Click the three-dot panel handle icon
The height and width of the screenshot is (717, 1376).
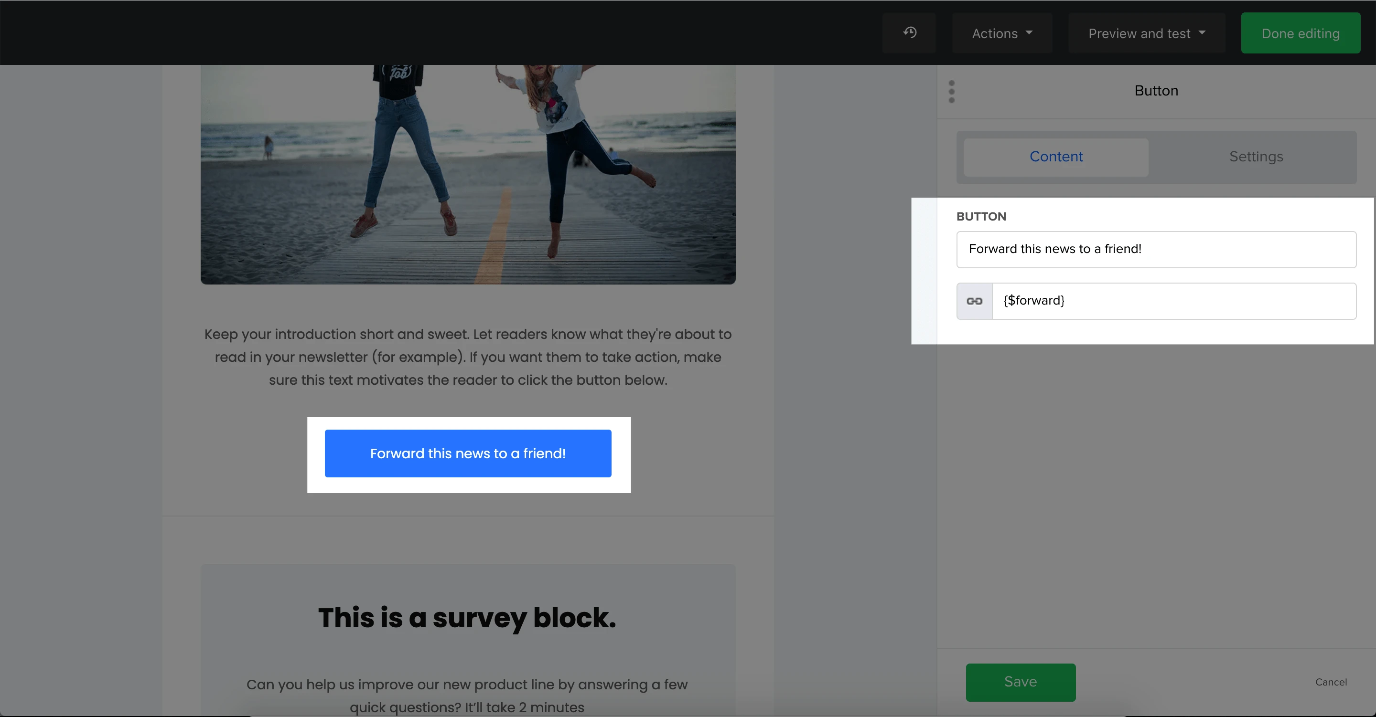(951, 91)
